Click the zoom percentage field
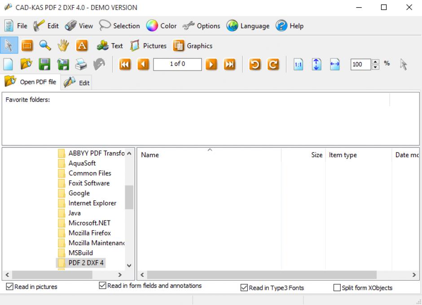 360,64
